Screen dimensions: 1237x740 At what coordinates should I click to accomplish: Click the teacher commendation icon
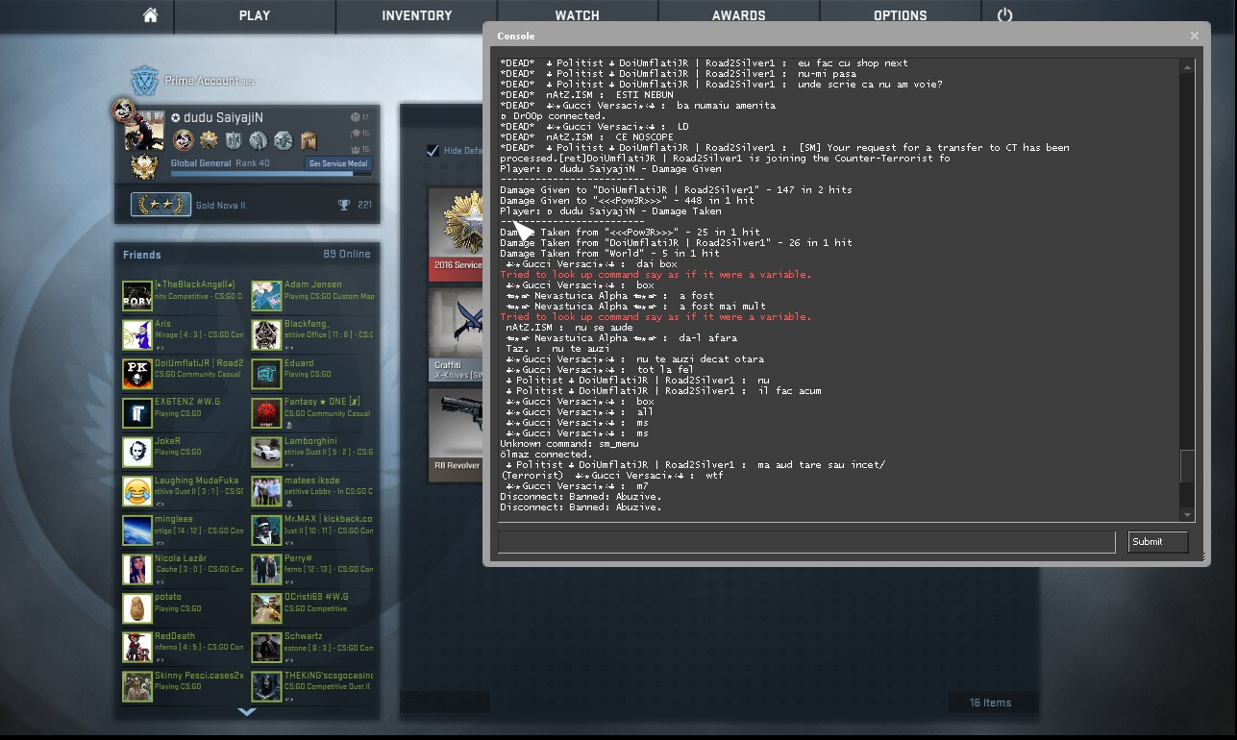tap(354, 134)
